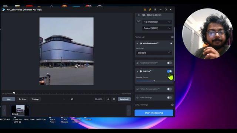Click the timeline playhead marker
The image size is (237, 133).
point(14,93)
